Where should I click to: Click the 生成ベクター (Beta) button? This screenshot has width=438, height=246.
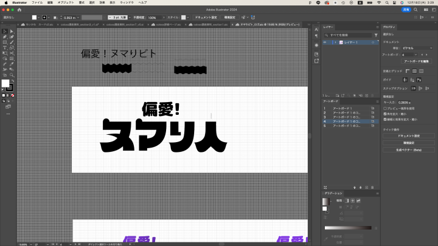coord(409,150)
